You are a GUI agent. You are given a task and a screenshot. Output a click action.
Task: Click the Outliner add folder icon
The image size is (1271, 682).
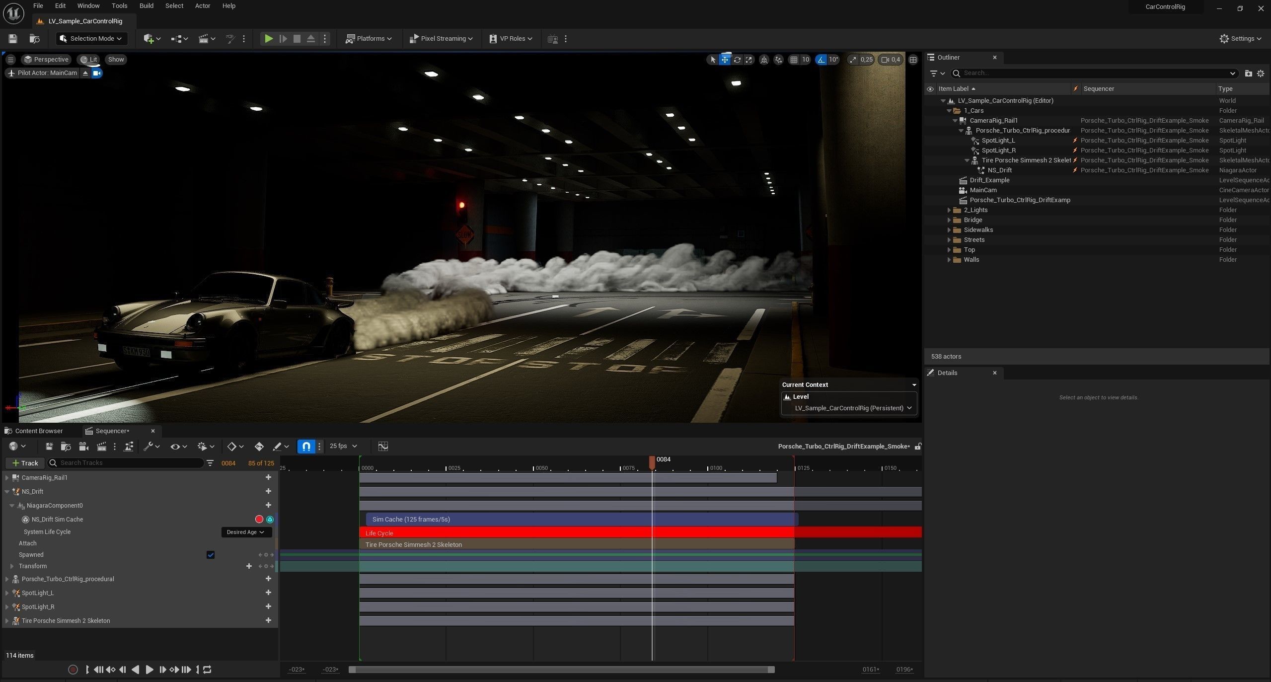(x=1248, y=73)
